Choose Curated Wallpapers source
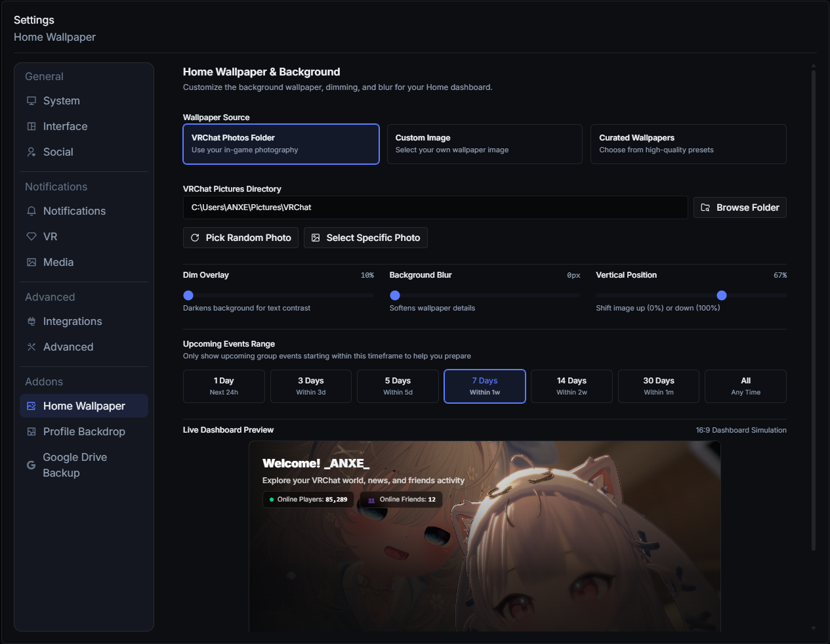Screen dimensions: 830x644 coord(688,144)
